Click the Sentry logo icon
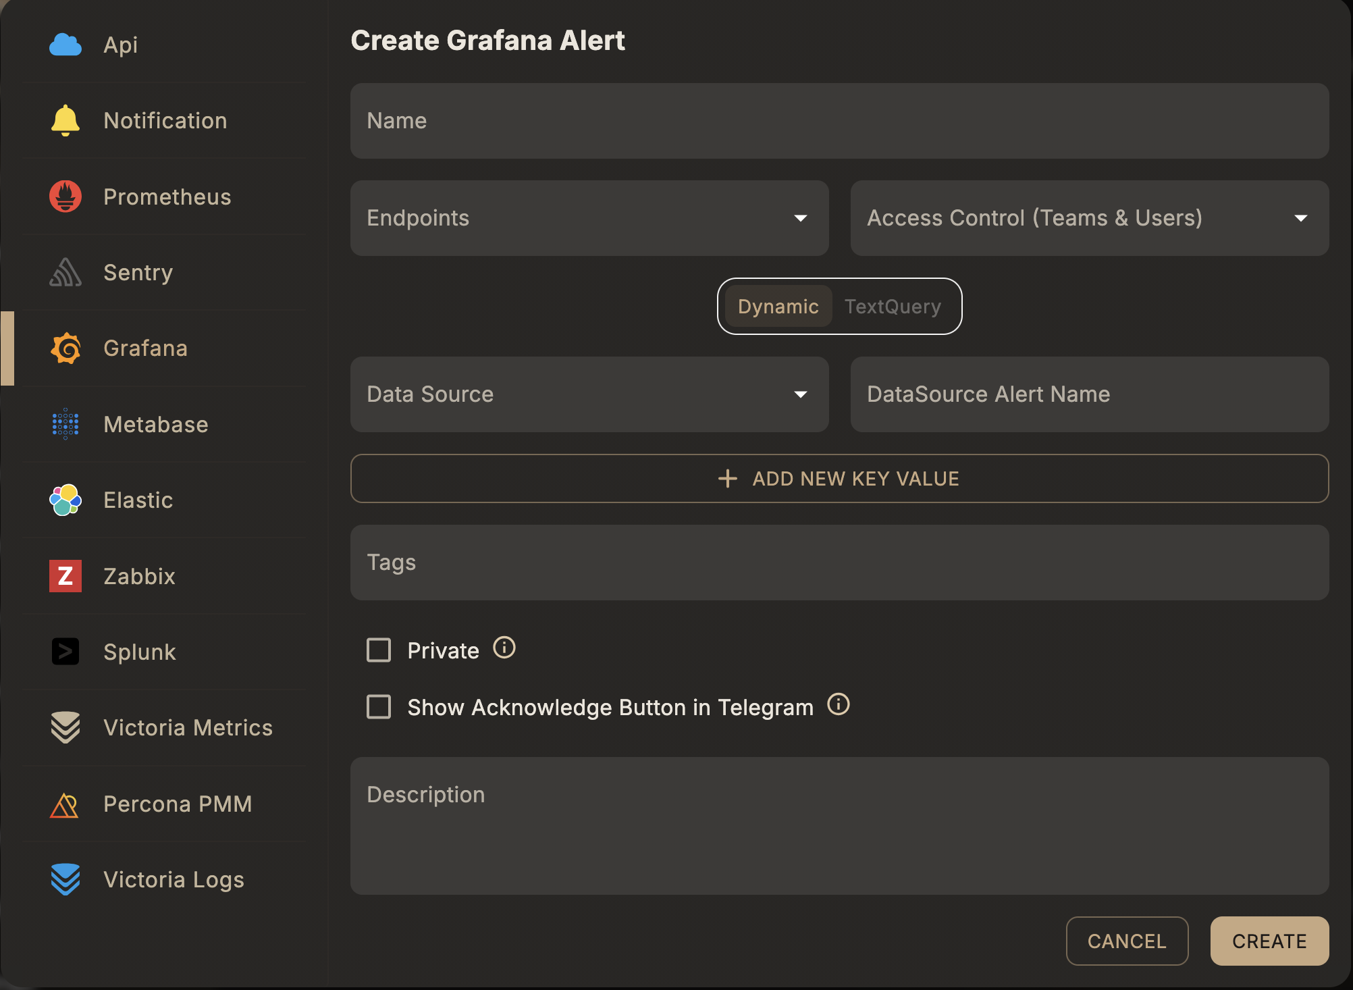 [65, 272]
